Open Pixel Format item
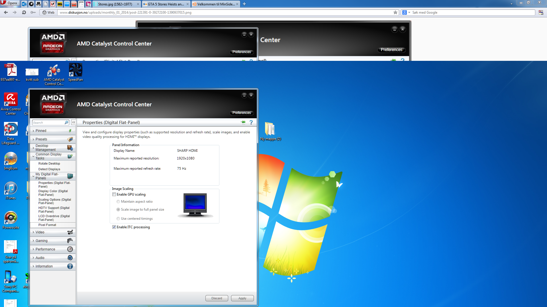 coord(47,225)
